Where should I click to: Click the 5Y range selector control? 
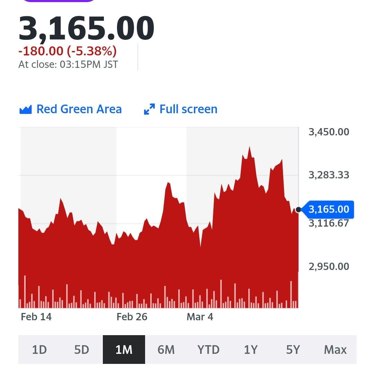293,350
